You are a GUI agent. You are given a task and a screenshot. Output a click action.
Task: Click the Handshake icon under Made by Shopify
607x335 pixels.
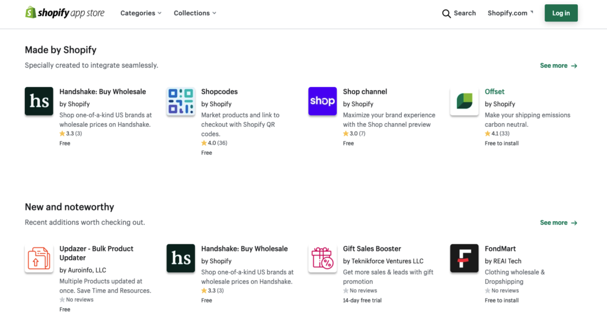click(39, 101)
